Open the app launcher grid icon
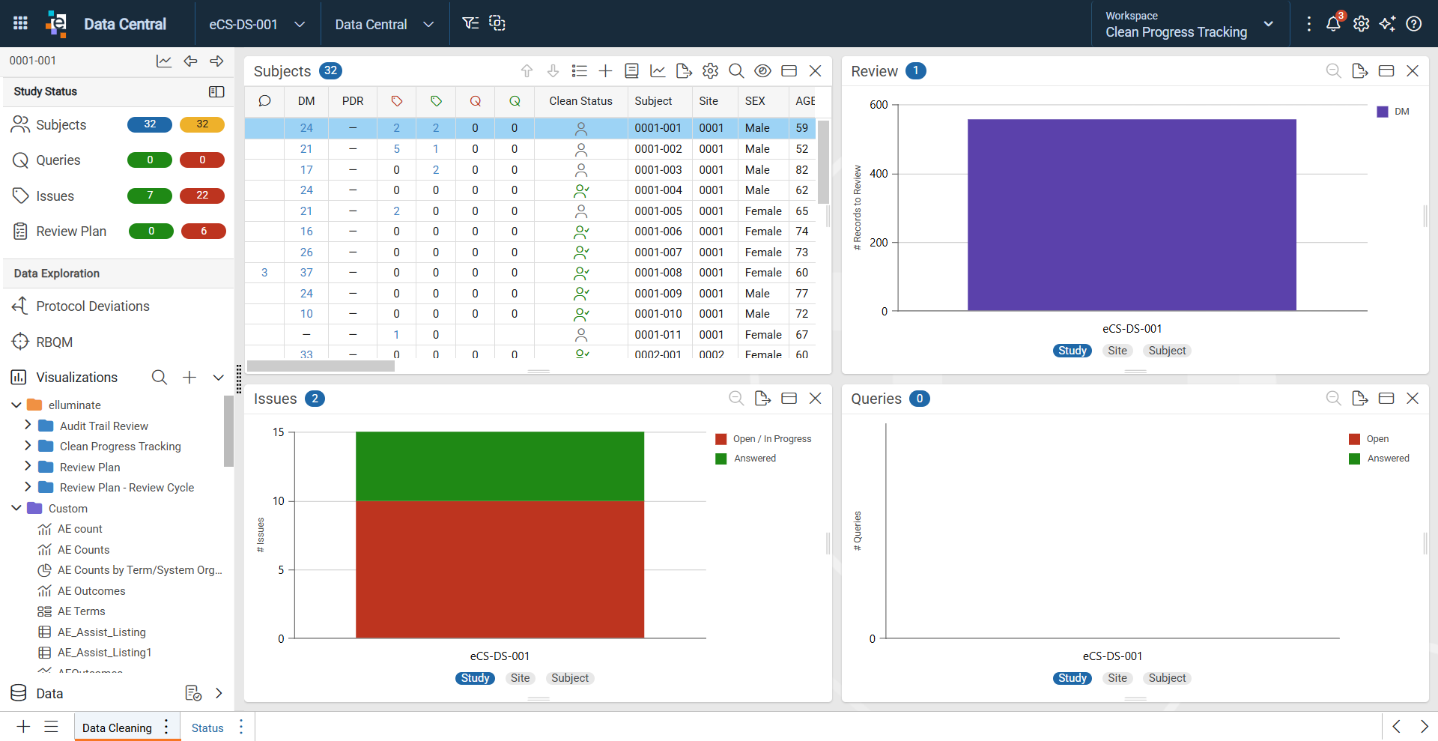This screenshot has height=741, width=1438. click(x=20, y=23)
